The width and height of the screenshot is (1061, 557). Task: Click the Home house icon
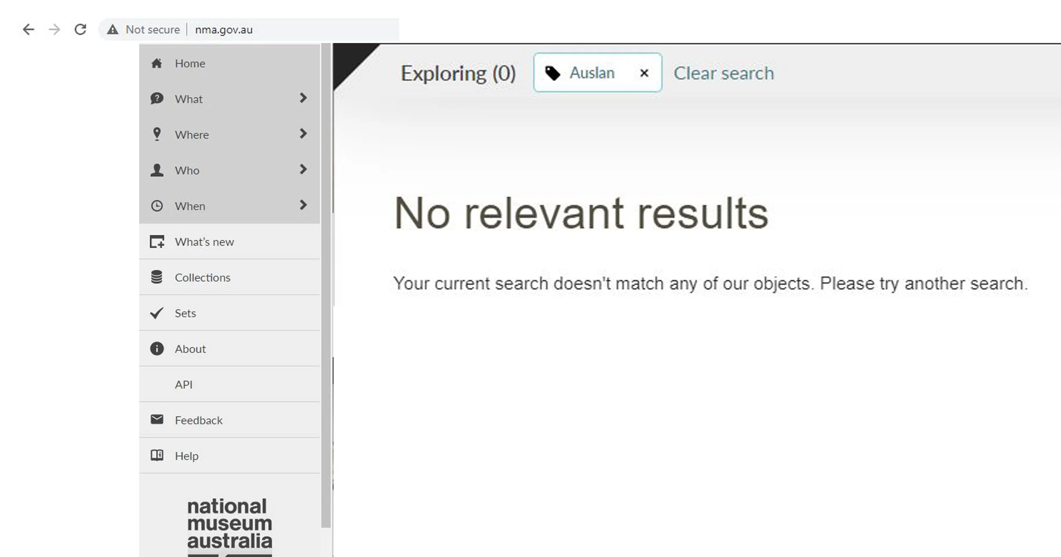(157, 64)
